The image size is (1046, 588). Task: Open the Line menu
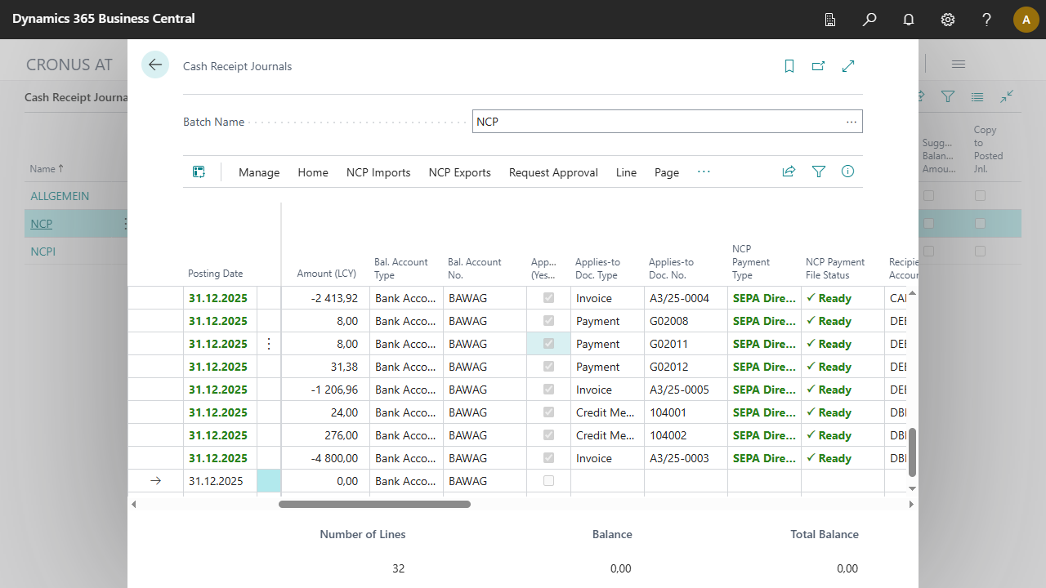(x=626, y=172)
